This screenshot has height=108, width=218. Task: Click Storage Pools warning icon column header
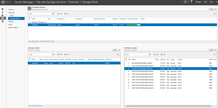[x=29, y=19]
